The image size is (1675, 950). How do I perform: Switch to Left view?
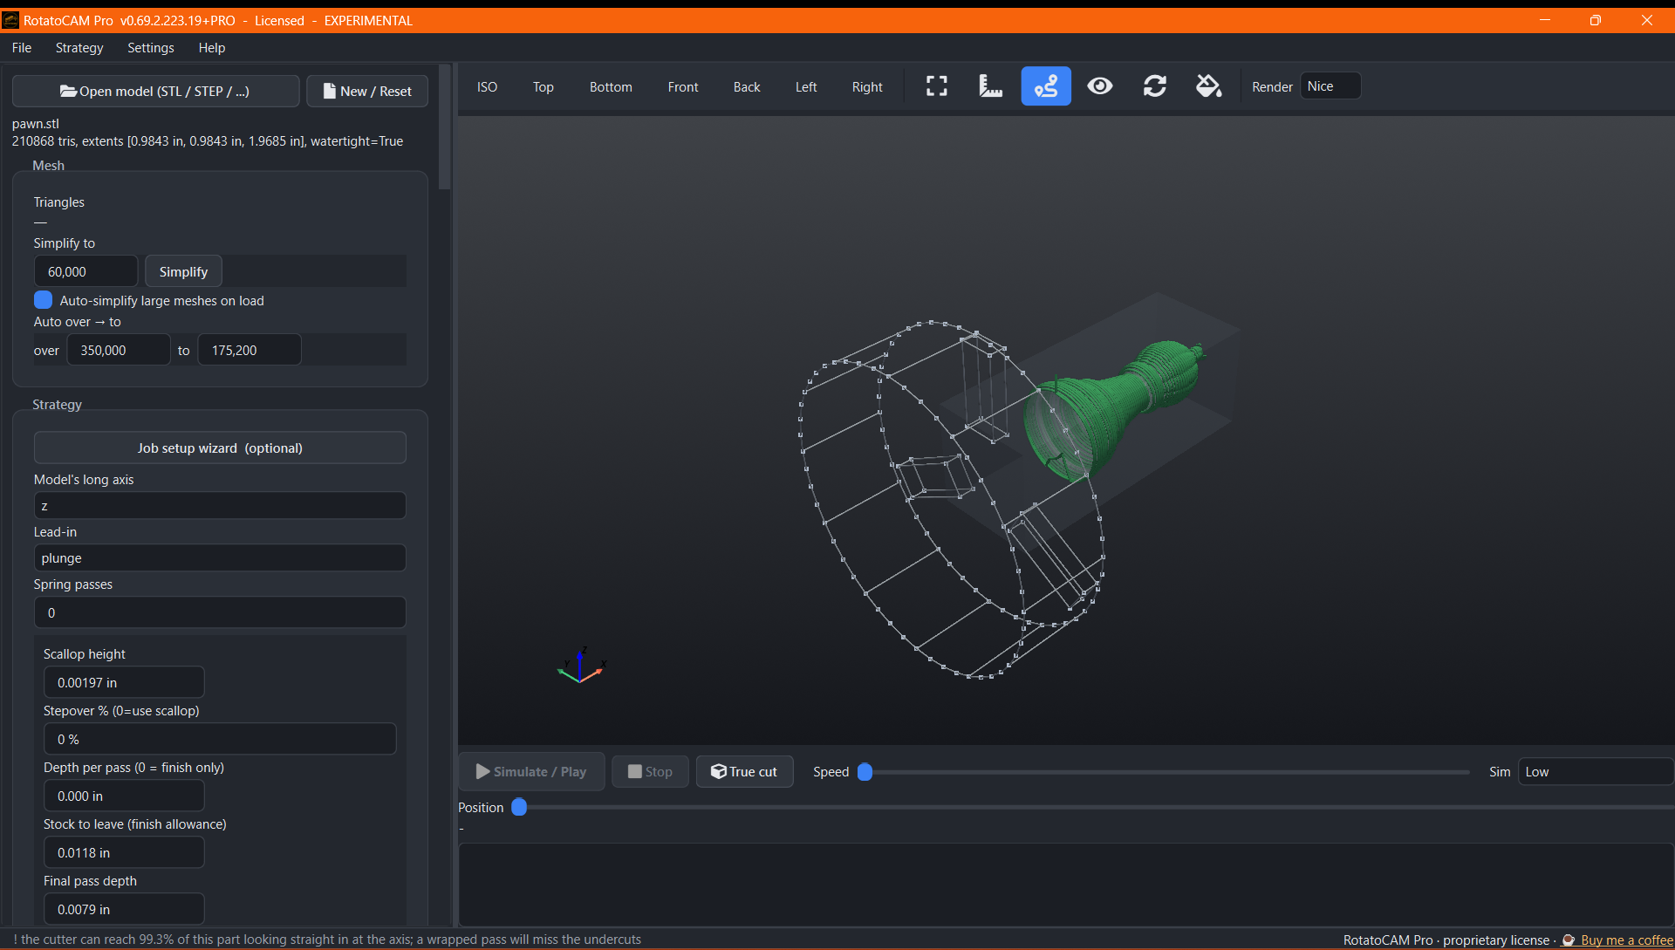[x=806, y=86]
